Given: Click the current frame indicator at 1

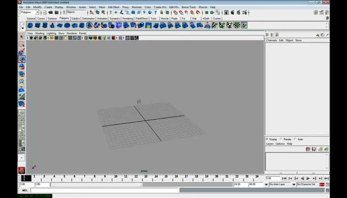Looking at the screenshot, I should [26, 178].
